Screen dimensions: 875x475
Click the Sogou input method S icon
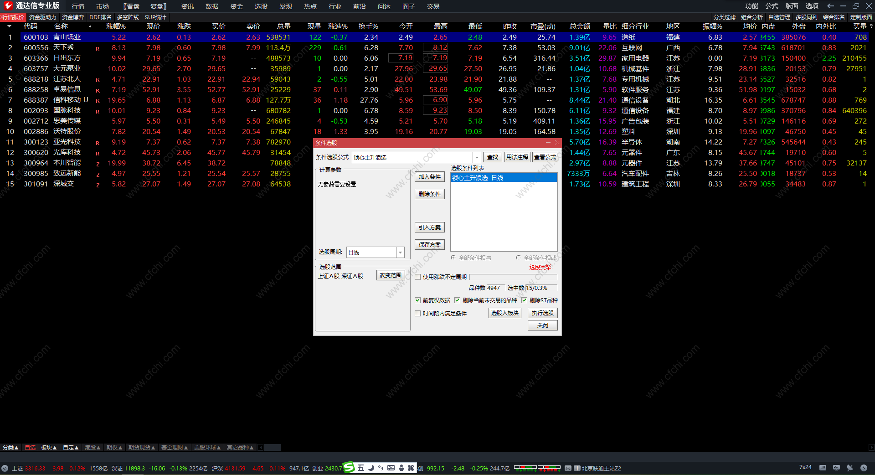349,467
